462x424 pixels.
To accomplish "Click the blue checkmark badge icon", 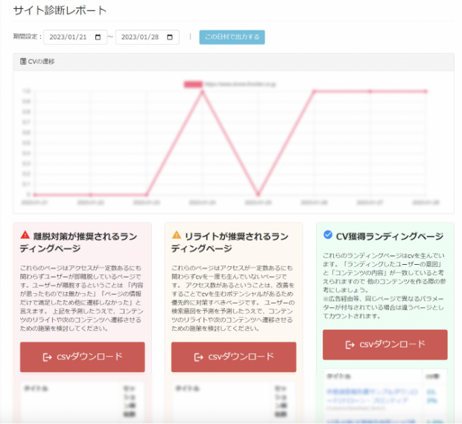I will coord(328,234).
